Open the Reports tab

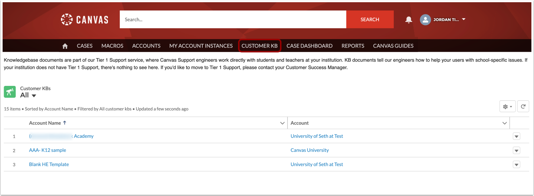(x=353, y=46)
